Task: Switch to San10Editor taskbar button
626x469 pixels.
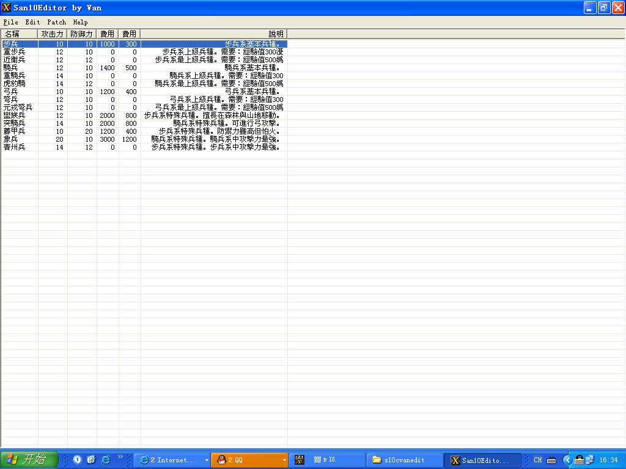Action: (482, 460)
